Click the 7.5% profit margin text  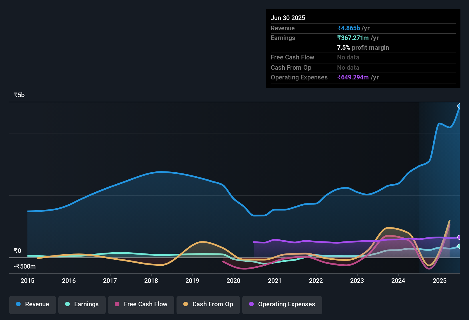[363, 48]
